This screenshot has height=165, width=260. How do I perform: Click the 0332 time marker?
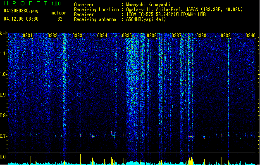click(x=52, y=35)
